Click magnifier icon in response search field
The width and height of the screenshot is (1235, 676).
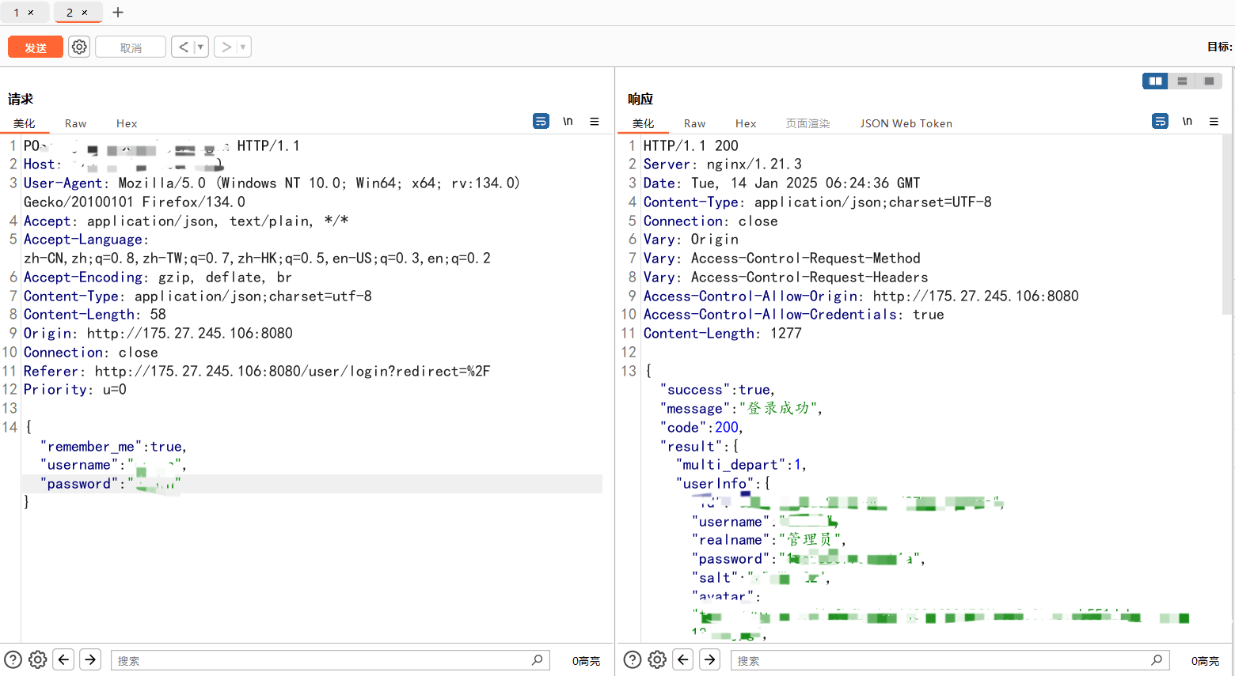[x=1157, y=659]
